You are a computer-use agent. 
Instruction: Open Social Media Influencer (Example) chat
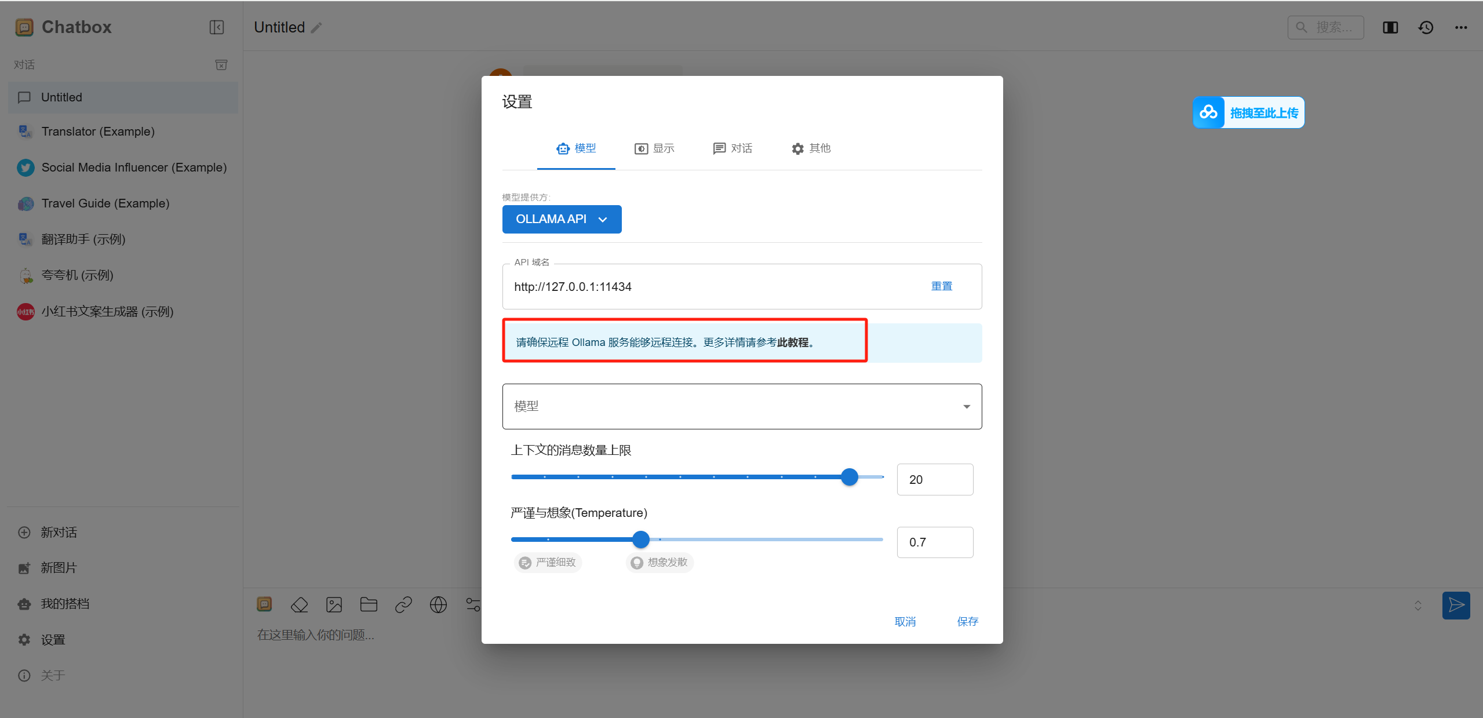[123, 167]
